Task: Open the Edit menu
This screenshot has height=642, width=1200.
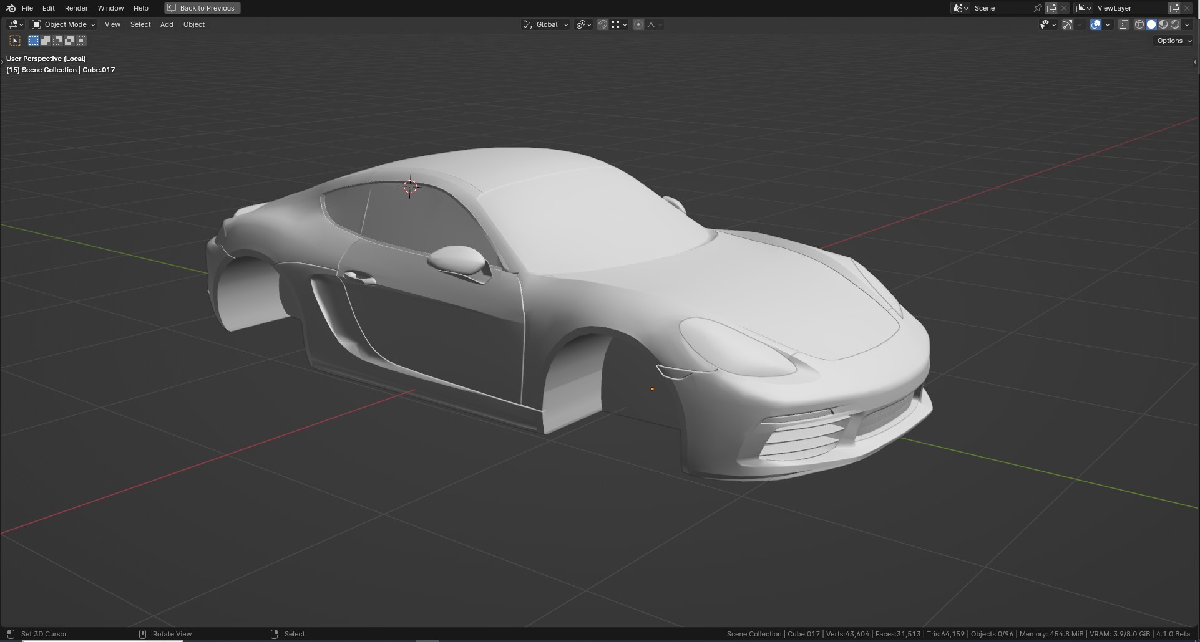Action: pos(49,8)
